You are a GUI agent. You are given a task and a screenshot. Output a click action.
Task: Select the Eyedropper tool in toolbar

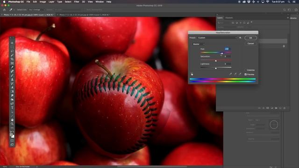(12, 67)
